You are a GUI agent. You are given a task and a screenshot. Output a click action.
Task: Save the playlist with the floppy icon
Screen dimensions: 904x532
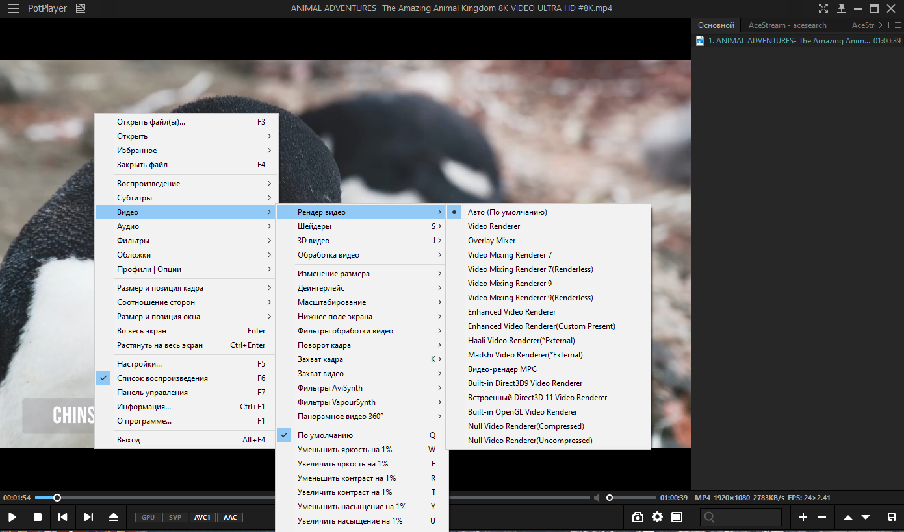click(891, 517)
